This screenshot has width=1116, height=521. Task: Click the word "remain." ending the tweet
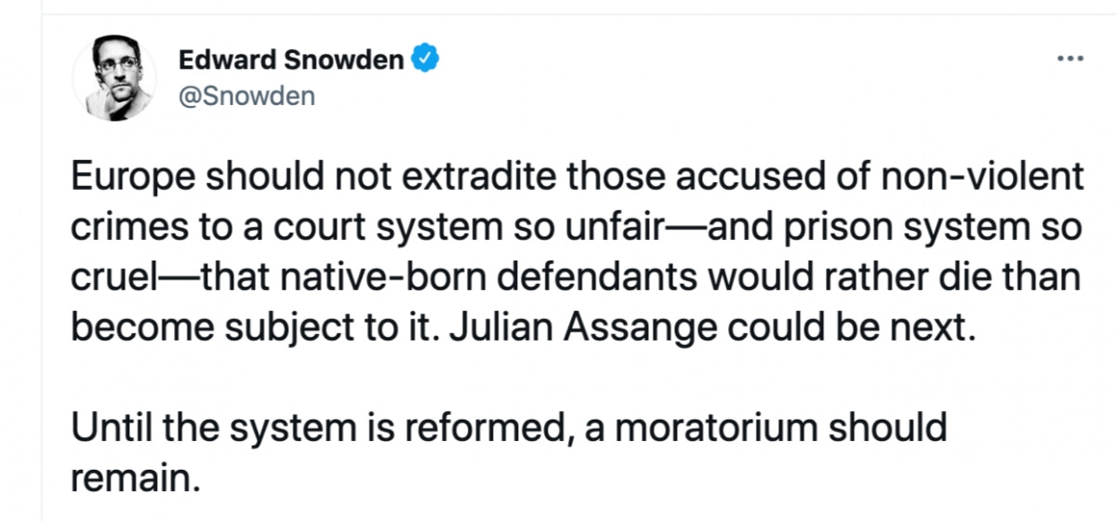coord(136,480)
